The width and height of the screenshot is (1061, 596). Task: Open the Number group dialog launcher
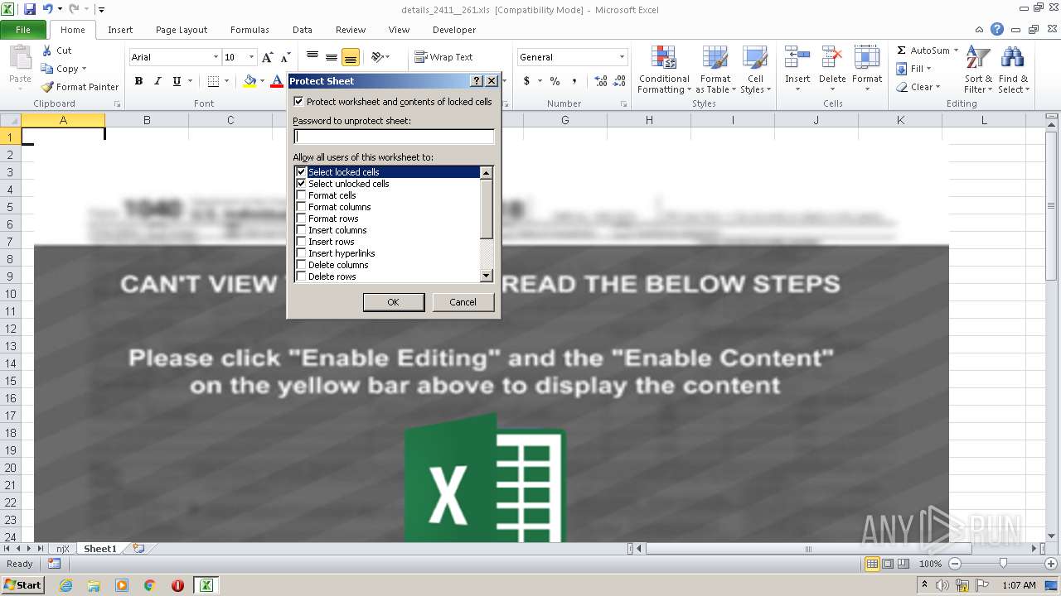623,103
